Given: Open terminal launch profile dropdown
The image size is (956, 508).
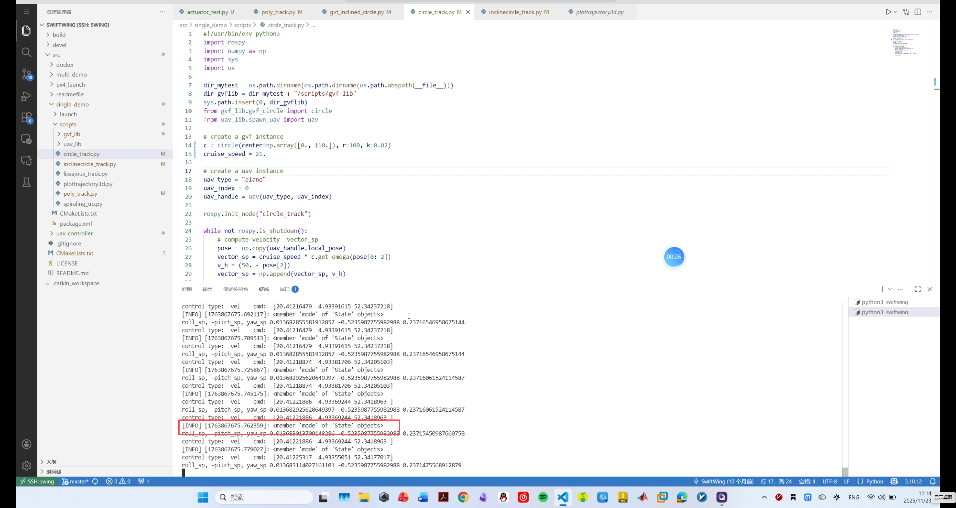Looking at the screenshot, I should point(890,289).
